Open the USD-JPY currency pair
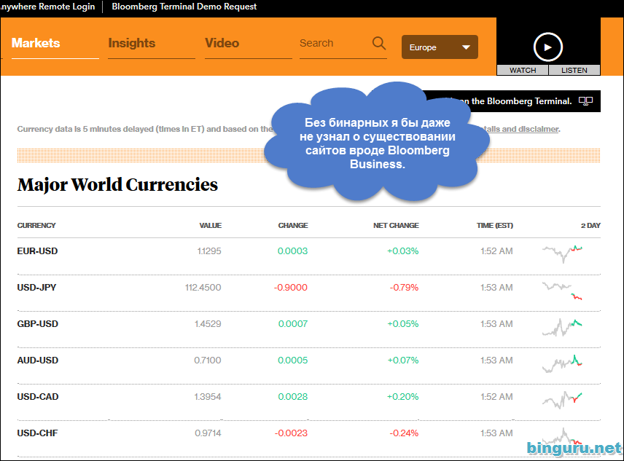This screenshot has width=624, height=461. coord(36,288)
